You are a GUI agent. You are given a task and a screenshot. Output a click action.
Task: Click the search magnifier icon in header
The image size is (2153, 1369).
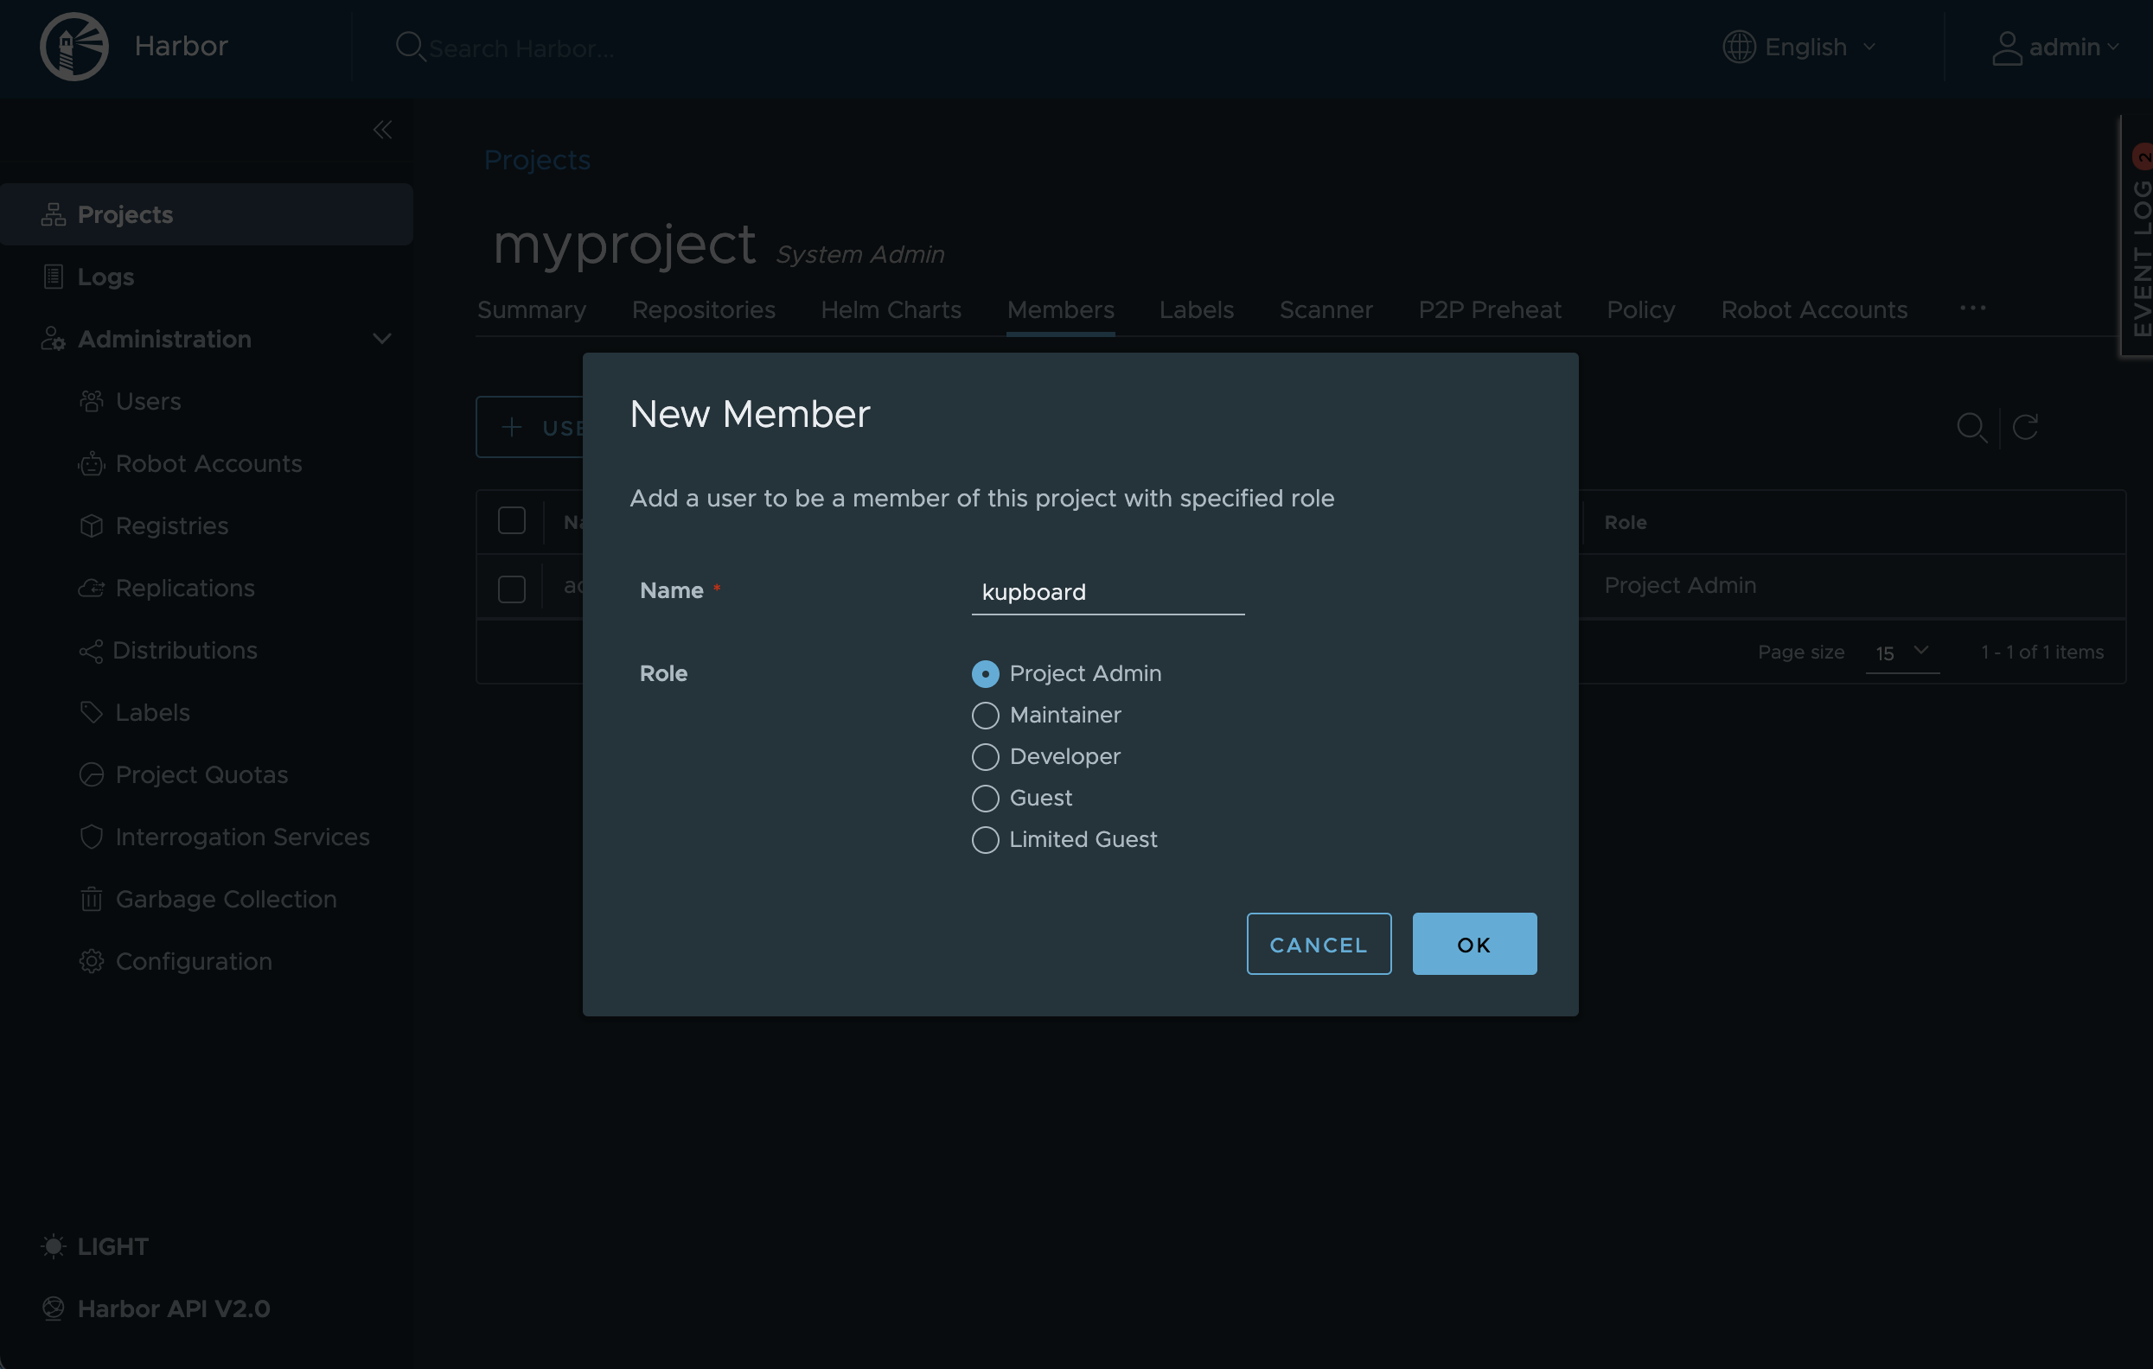point(410,47)
